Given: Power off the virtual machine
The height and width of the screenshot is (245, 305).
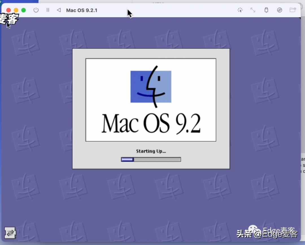Looking at the screenshot, I should pos(36,10).
